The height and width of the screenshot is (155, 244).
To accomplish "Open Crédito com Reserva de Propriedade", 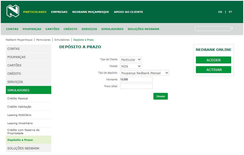I will coord(29,131).
